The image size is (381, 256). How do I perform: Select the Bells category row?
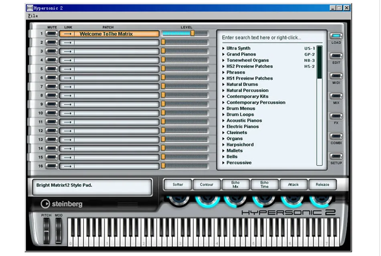[x=268, y=157]
